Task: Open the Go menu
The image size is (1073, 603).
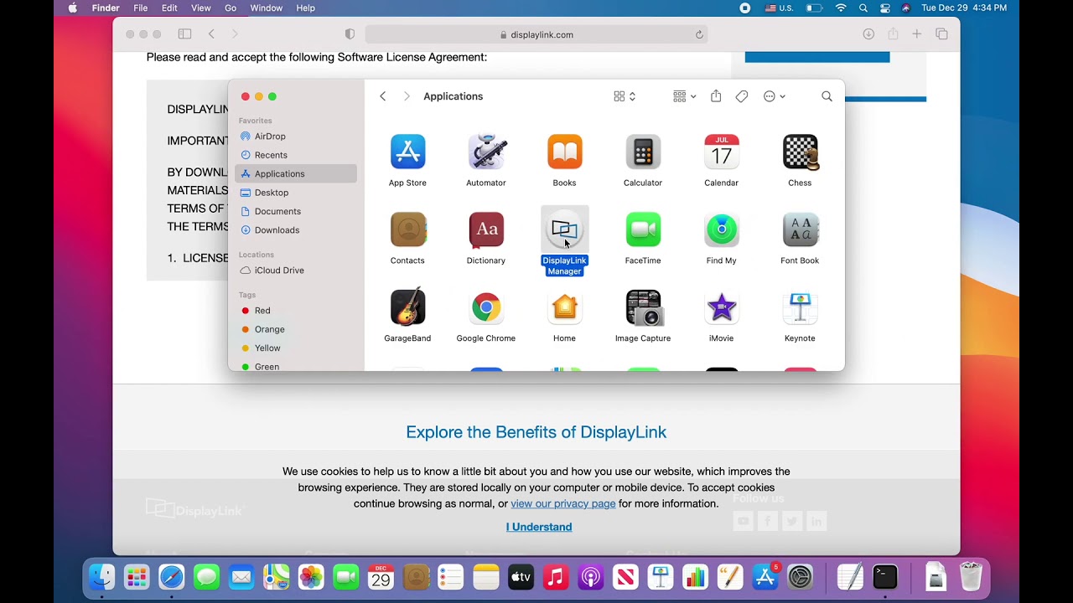Action: click(x=231, y=8)
